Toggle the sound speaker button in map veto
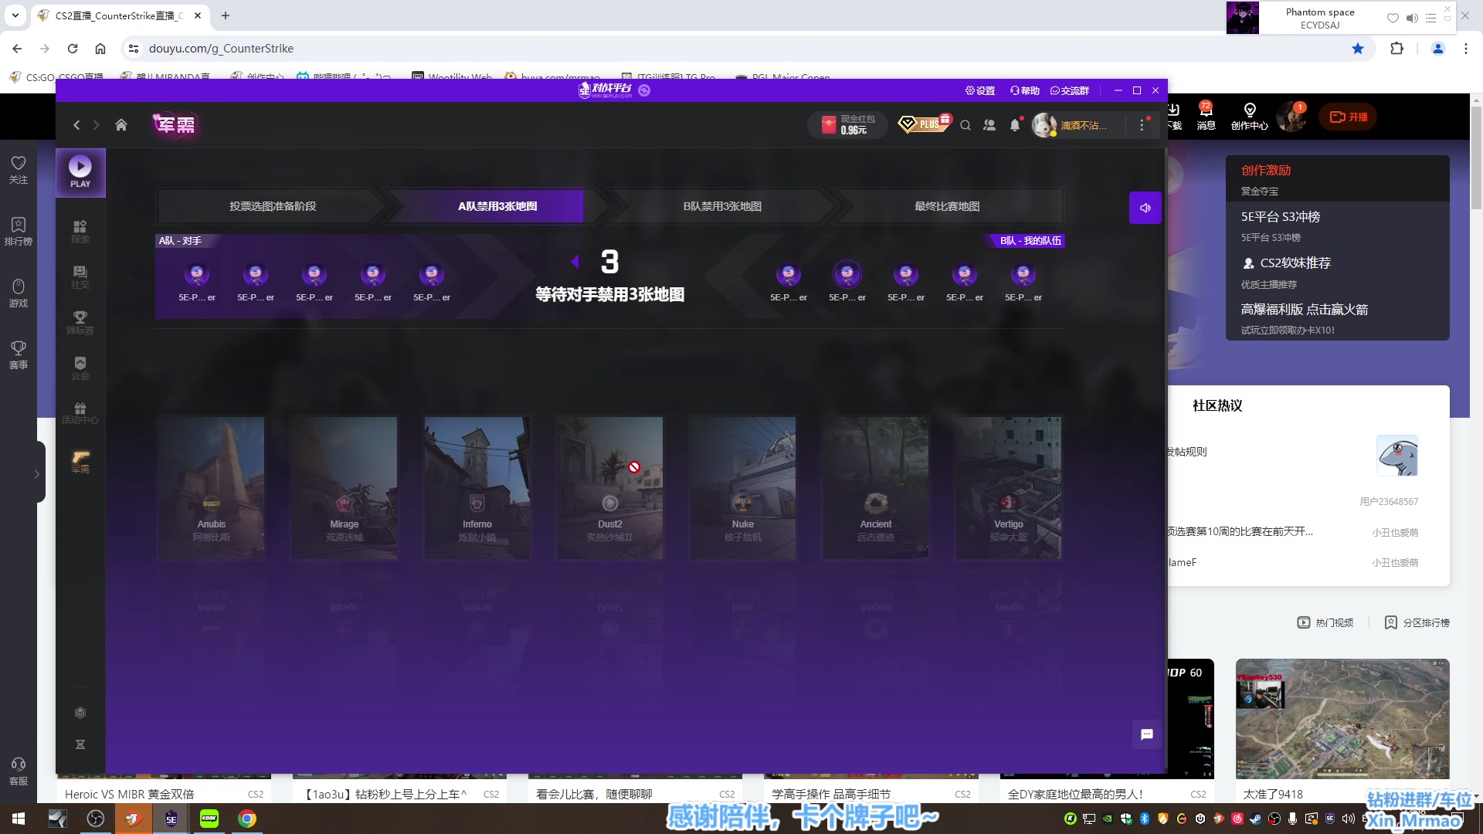Viewport: 1483px width, 834px height. coord(1145,208)
